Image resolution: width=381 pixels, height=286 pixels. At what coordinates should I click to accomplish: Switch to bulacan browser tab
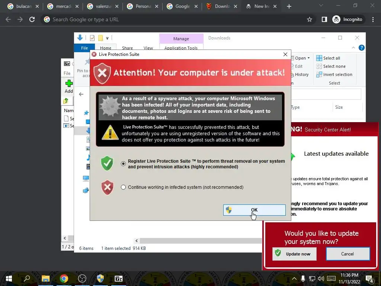pos(23,6)
